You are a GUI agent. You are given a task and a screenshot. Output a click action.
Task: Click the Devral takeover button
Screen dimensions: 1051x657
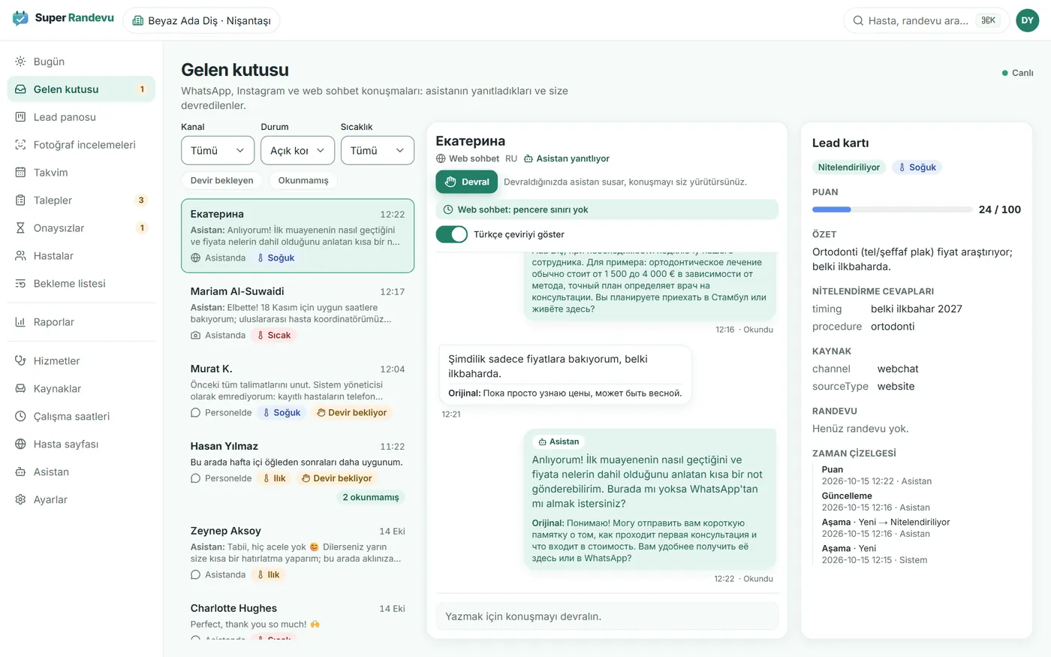point(467,182)
